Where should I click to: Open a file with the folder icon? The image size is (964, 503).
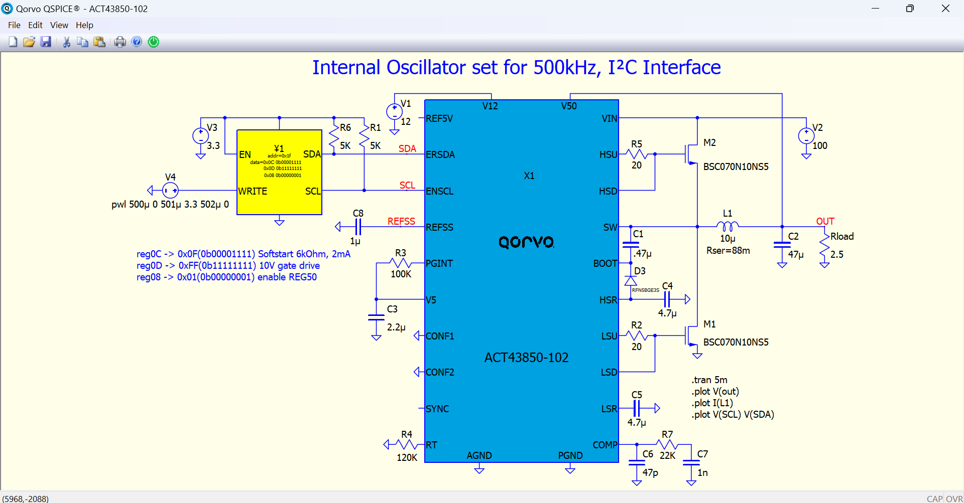[29, 42]
